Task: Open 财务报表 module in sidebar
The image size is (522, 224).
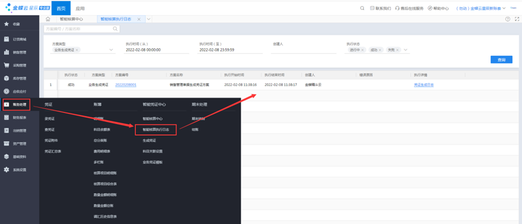Action: click(19, 117)
